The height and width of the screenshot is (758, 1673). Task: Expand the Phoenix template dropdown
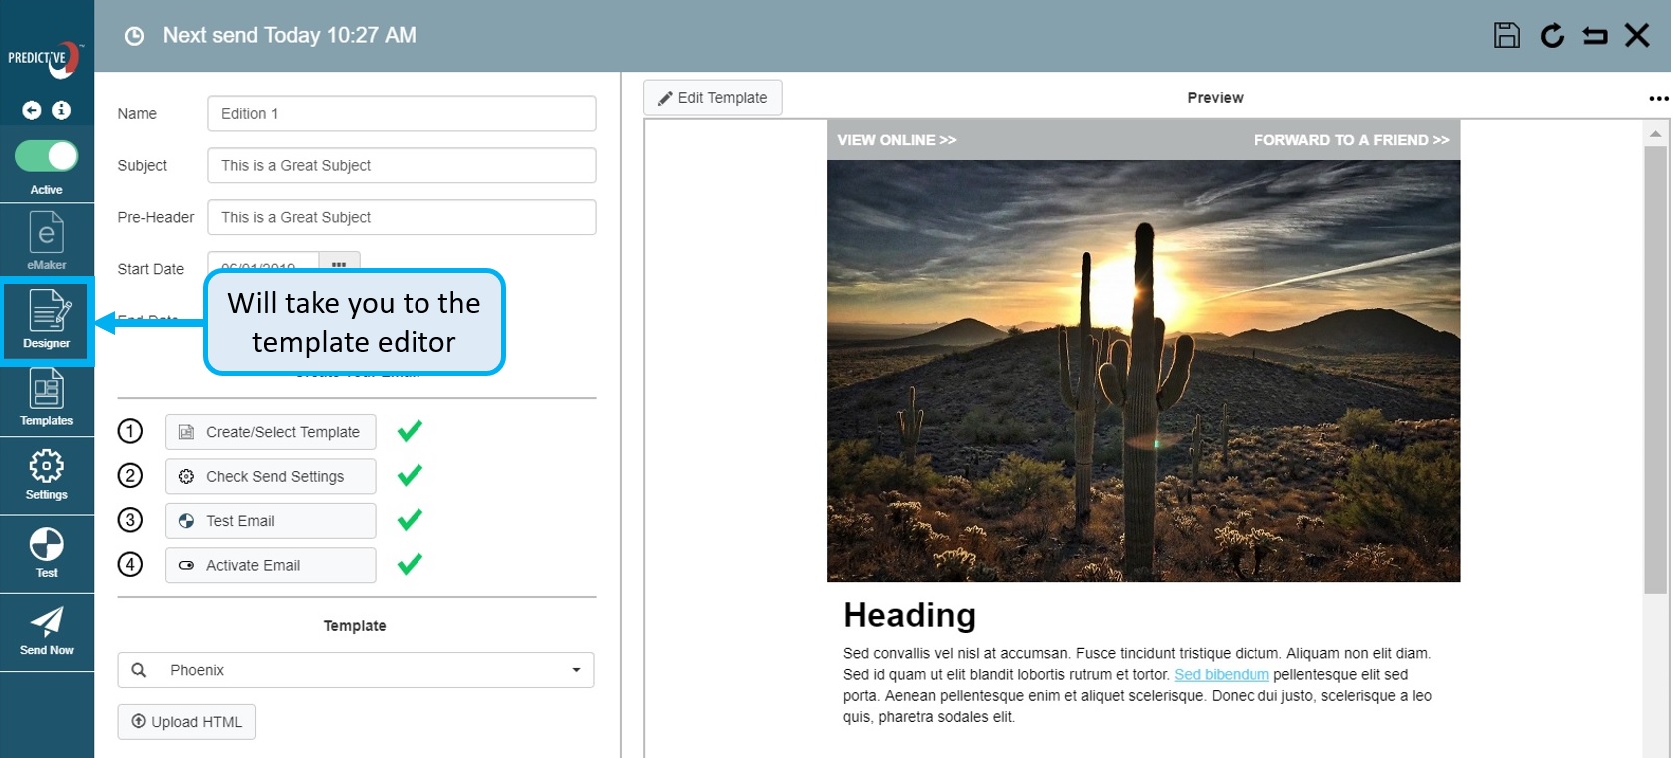[576, 670]
